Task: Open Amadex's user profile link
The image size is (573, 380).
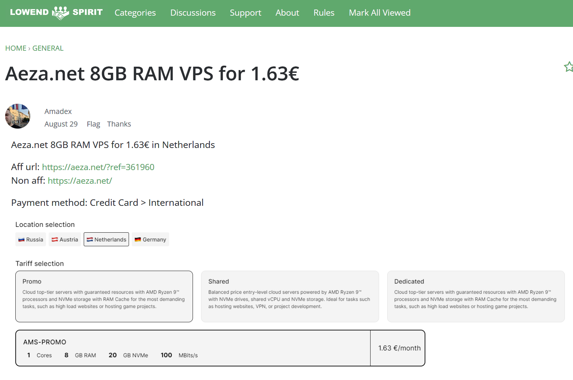Action: 58,112
